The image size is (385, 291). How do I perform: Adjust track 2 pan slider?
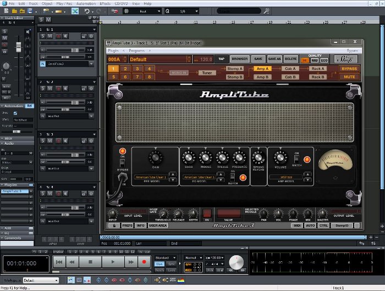pyautogui.click(x=65, y=109)
